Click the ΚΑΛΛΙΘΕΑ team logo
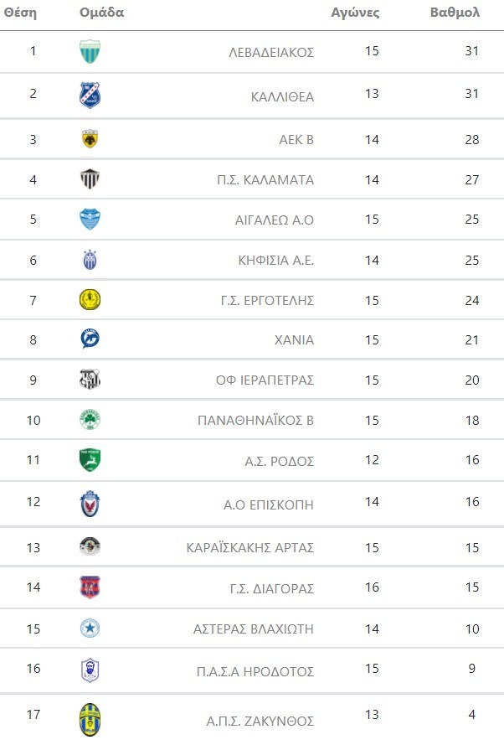This screenshot has width=504, height=745. coord(90,95)
